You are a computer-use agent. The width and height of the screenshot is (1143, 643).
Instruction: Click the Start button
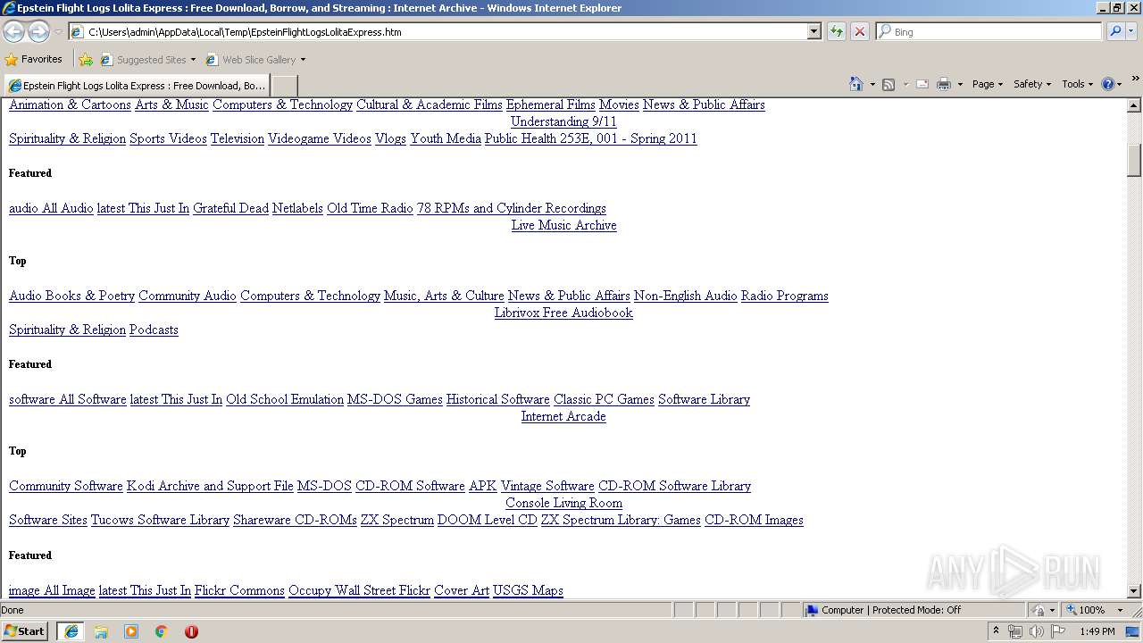[x=25, y=631]
